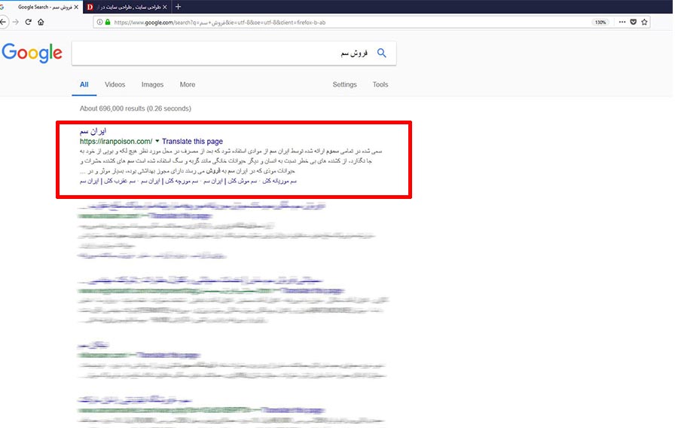Click Translate this page link

(192, 142)
